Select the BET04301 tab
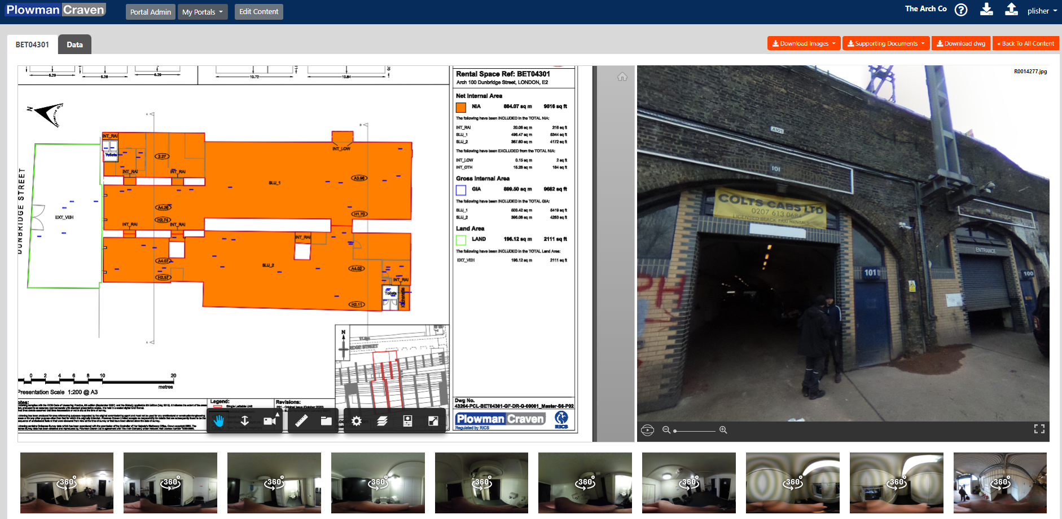Image resolution: width=1062 pixels, height=519 pixels. pos(32,45)
